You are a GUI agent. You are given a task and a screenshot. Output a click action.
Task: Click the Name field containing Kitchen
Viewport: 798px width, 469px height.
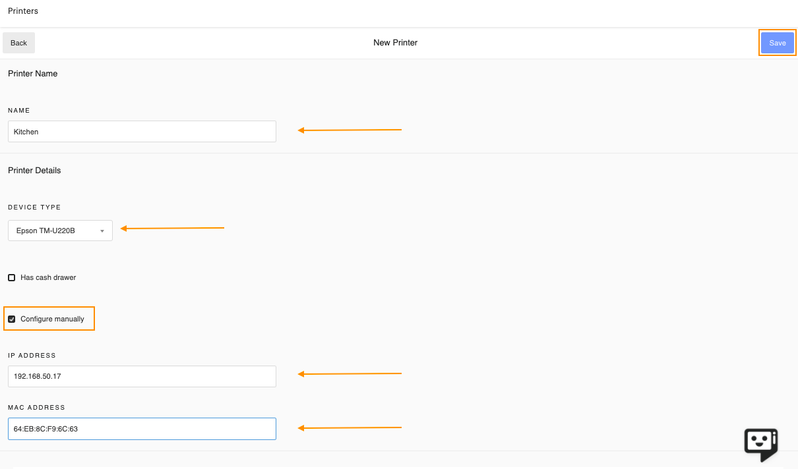[142, 132]
